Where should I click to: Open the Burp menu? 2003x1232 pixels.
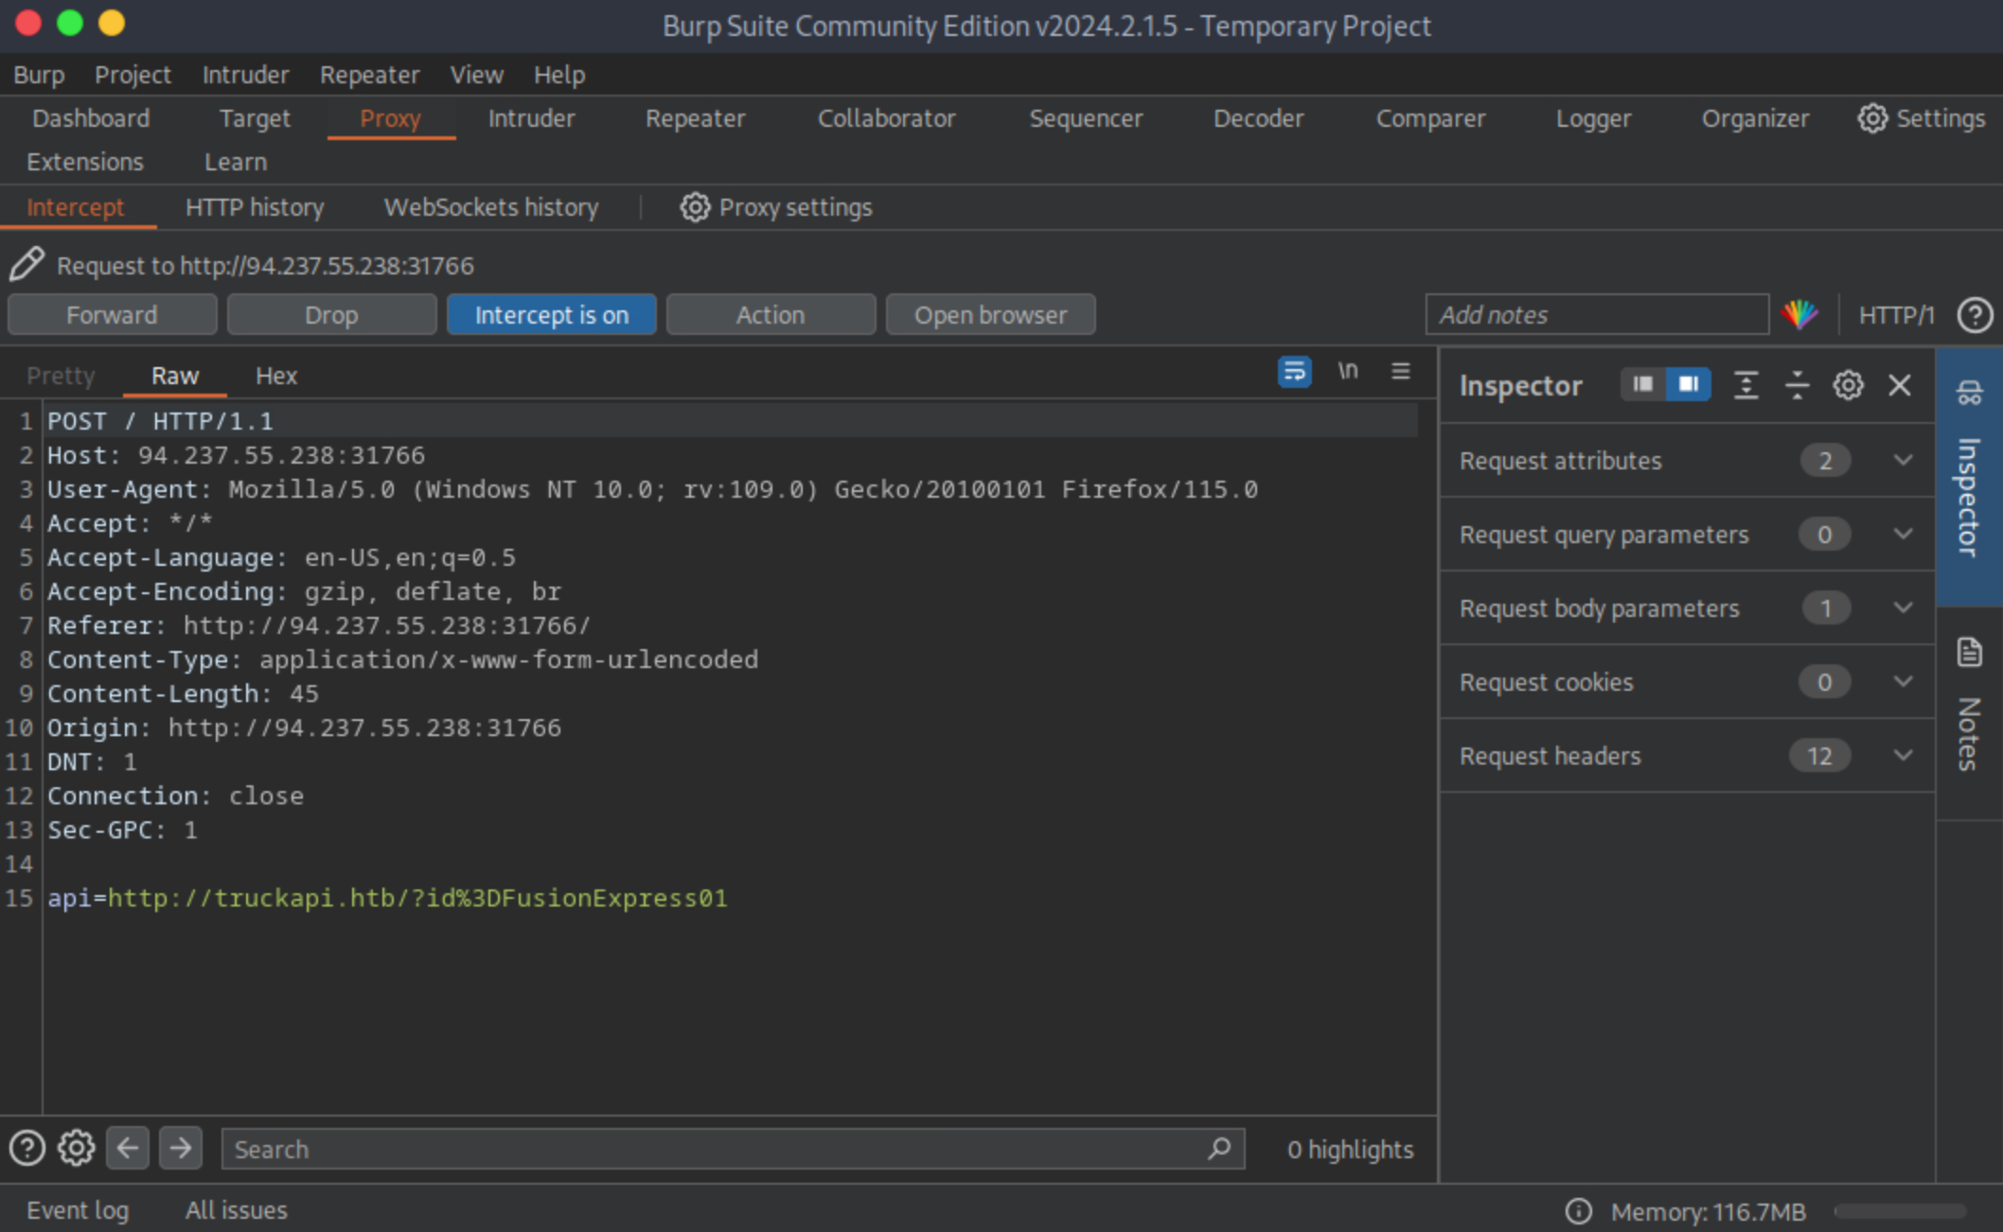pyautogui.click(x=39, y=75)
